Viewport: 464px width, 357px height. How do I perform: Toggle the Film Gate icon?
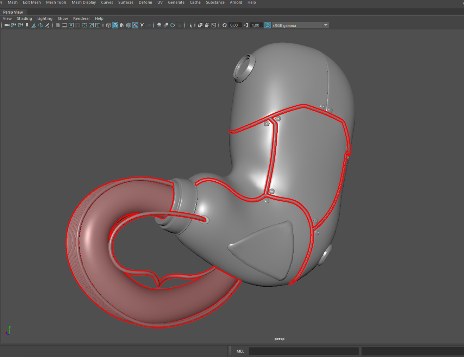pos(64,25)
